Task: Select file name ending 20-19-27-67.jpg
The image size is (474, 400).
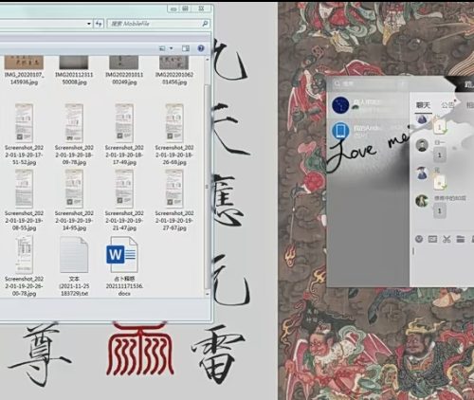Action: pos(174,220)
